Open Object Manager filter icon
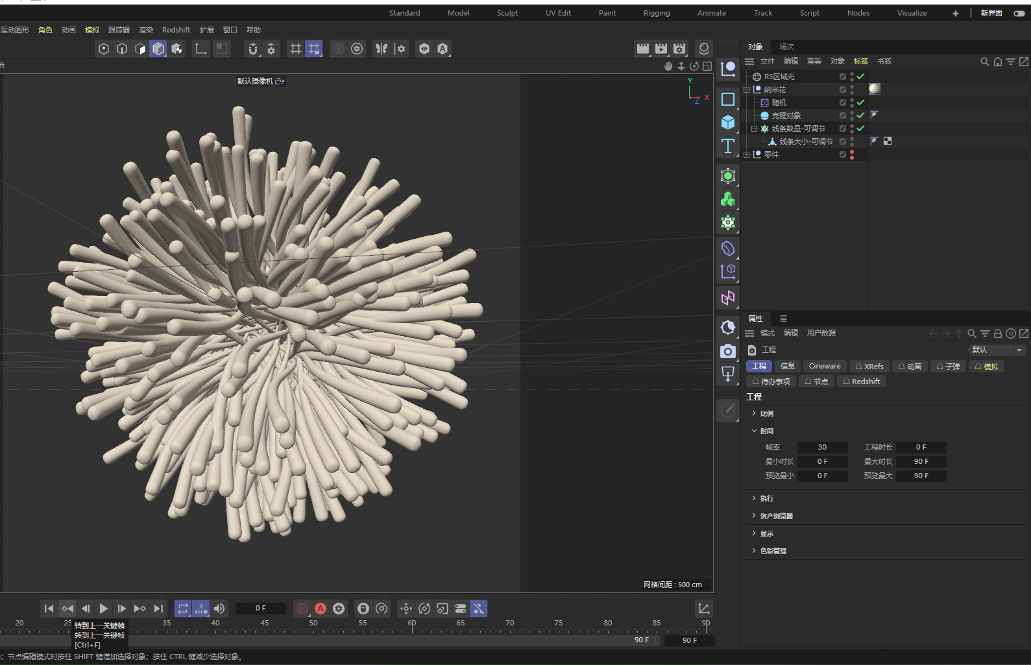Image resolution: width=1031 pixels, height=665 pixels. pyautogui.click(x=1011, y=62)
